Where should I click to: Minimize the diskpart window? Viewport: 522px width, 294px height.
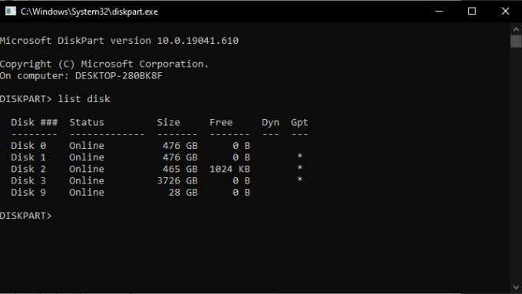439,12
